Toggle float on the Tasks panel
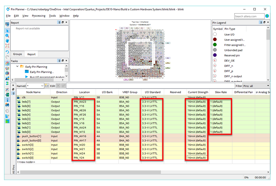The image size is (276, 186). coord(63,61)
